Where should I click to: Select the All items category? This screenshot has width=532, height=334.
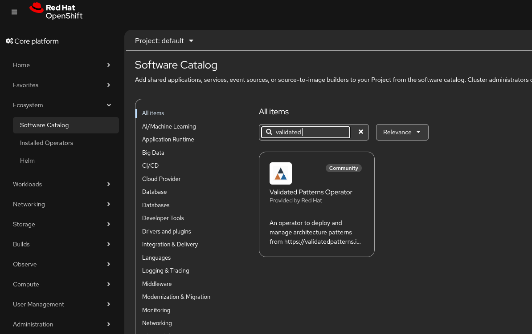point(153,113)
